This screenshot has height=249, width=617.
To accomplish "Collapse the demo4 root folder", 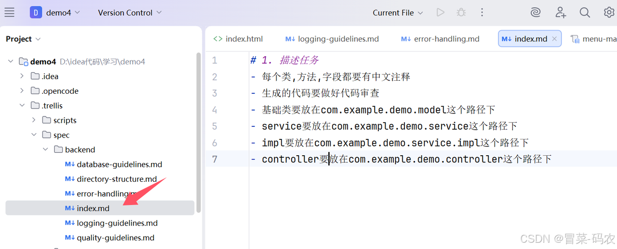I will point(11,62).
